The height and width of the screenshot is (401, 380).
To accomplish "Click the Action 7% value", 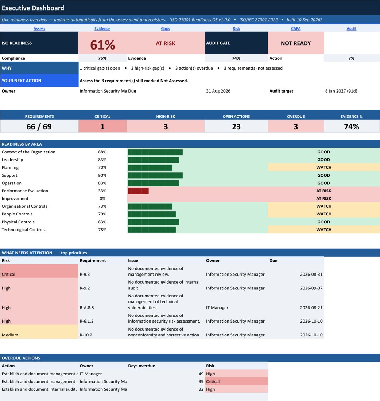I will (x=352, y=58).
